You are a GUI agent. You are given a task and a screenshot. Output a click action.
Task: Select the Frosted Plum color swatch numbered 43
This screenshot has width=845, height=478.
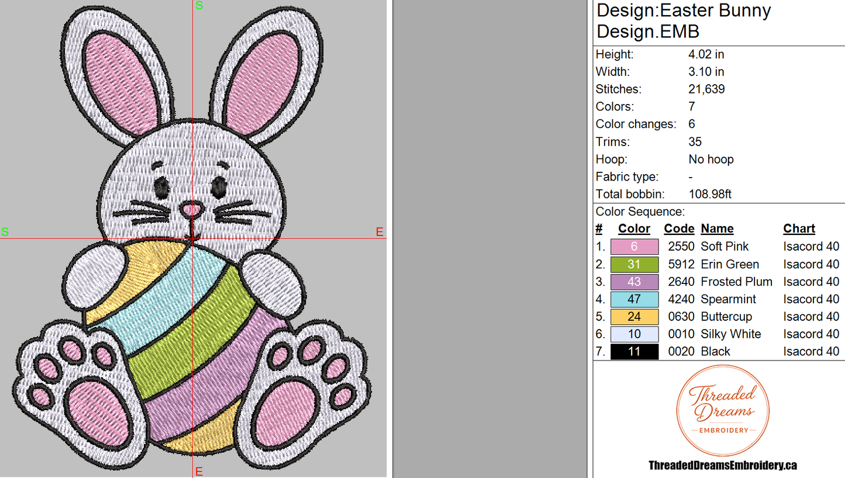click(x=634, y=282)
